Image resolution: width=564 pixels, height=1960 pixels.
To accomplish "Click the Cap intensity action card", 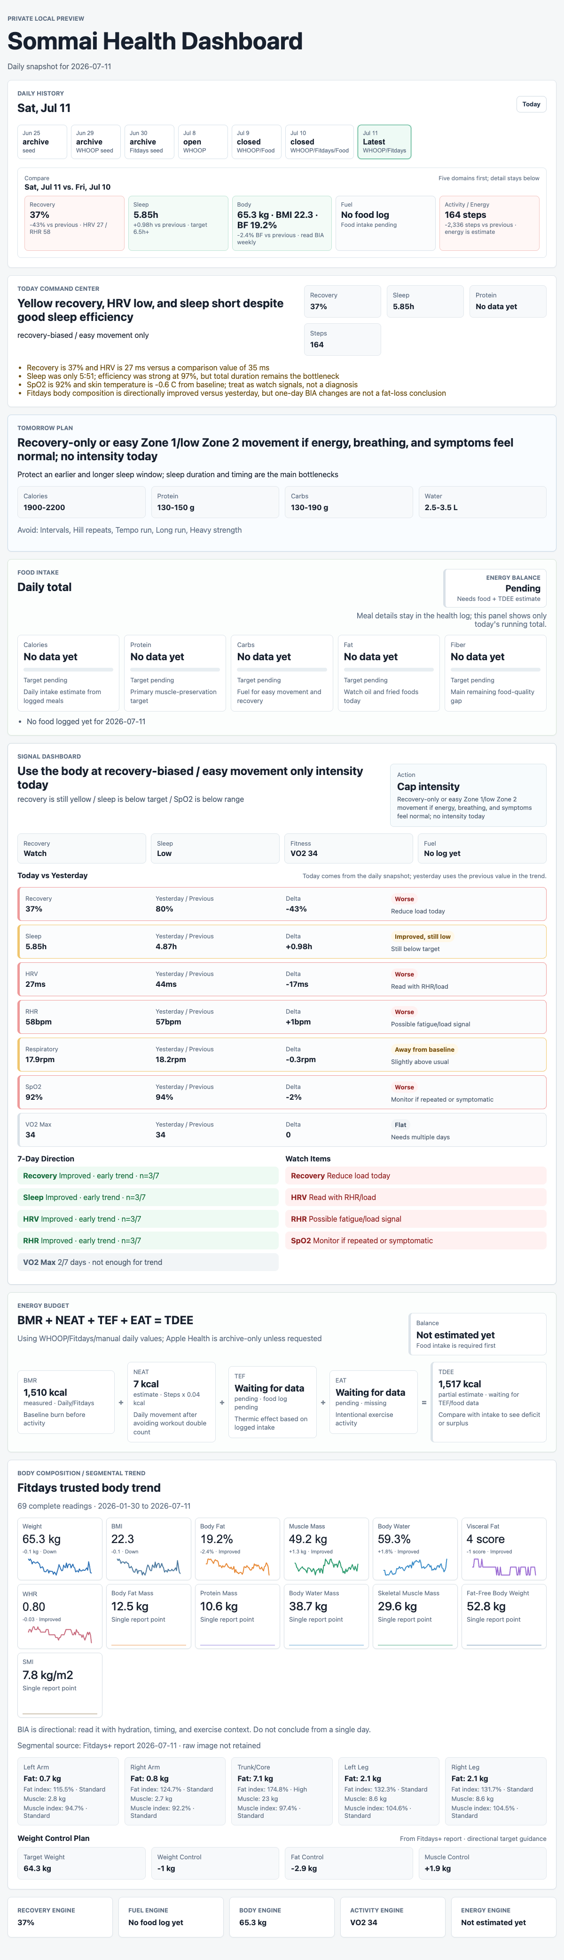I will [468, 795].
